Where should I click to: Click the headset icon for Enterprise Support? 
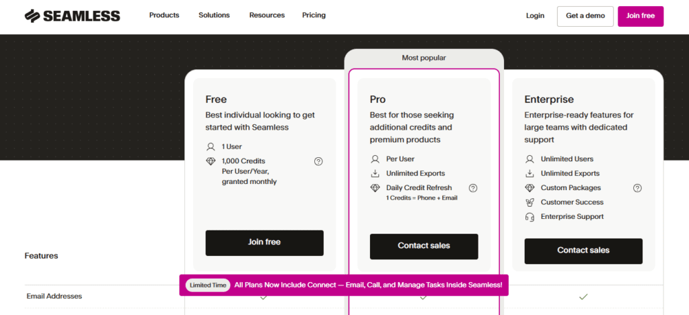(530, 217)
